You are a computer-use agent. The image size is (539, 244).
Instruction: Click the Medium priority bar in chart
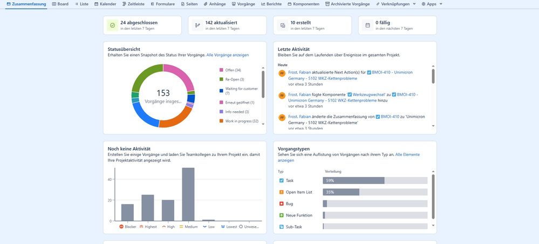188,194
